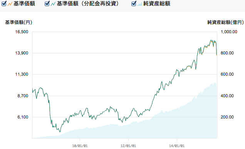245x149 pixels.
Task: Click the 16,500 left axis value
Action: pyautogui.click(x=22, y=32)
